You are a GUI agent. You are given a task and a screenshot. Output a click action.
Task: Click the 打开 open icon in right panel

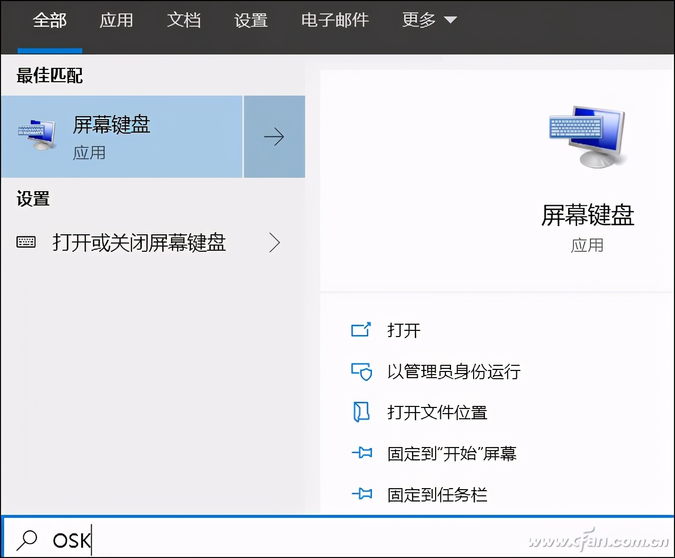point(361,330)
